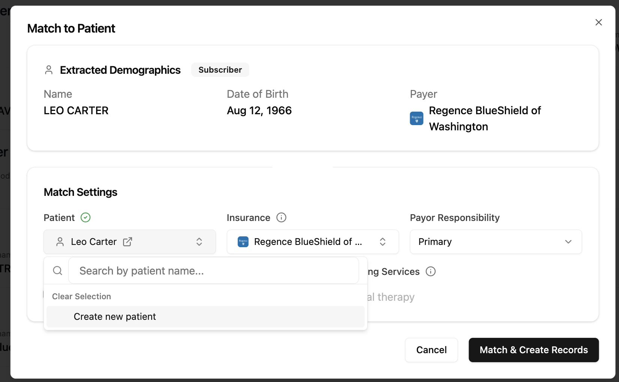Click the Match to Patient dialog title
Viewport: 619px width, 382px height.
71,28
